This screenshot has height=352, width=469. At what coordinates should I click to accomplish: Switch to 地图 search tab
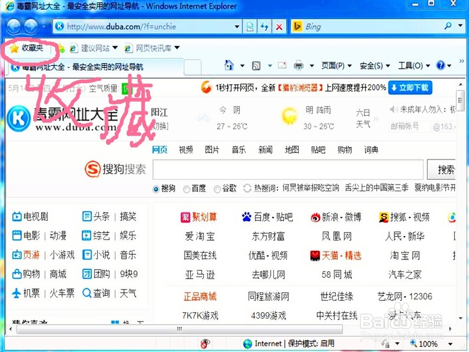point(292,150)
